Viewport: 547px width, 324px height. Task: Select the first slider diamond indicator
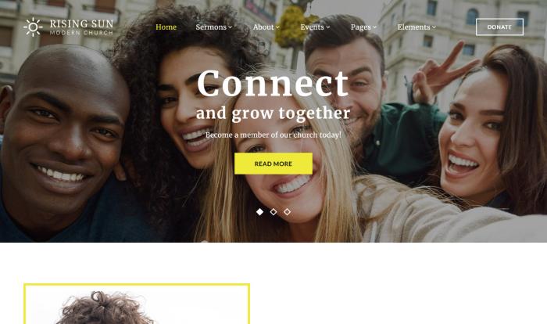point(260,212)
